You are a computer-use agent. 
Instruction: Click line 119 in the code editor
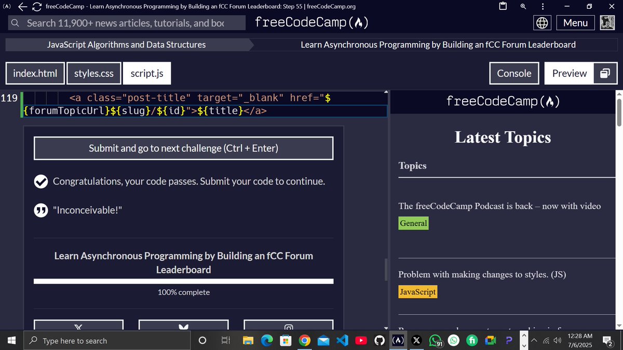(x=206, y=104)
